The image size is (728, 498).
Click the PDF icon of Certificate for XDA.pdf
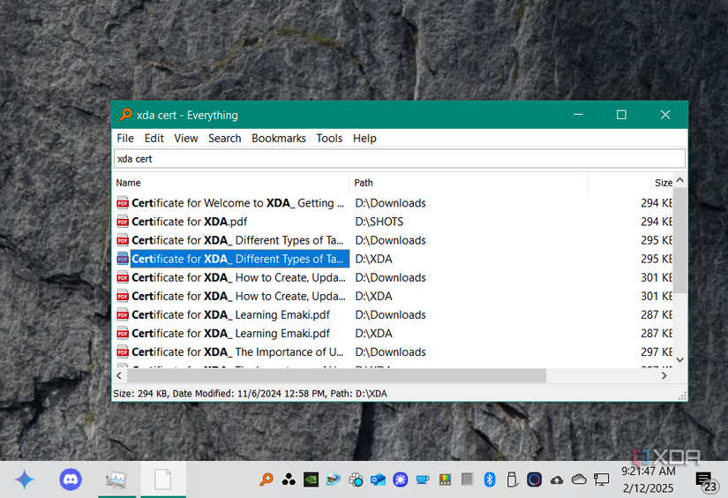[123, 222]
